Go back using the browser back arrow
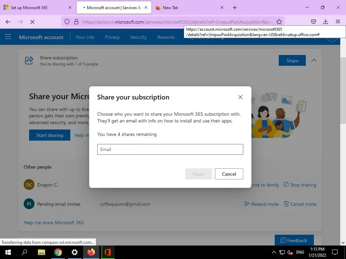The image size is (346, 259). coord(8,22)
